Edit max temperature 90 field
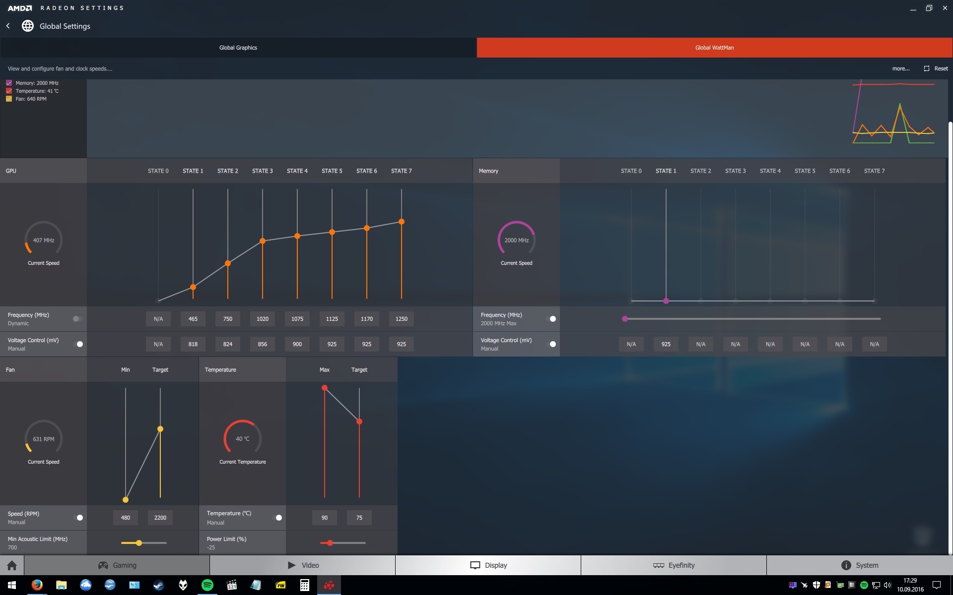This screenshot has height=595, width=953. point(325,518)
